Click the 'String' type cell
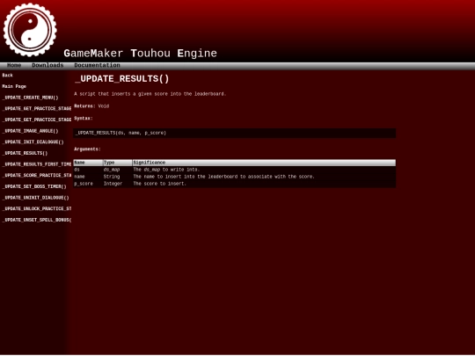The image size is (475, 356). click(x=112, y=177)
